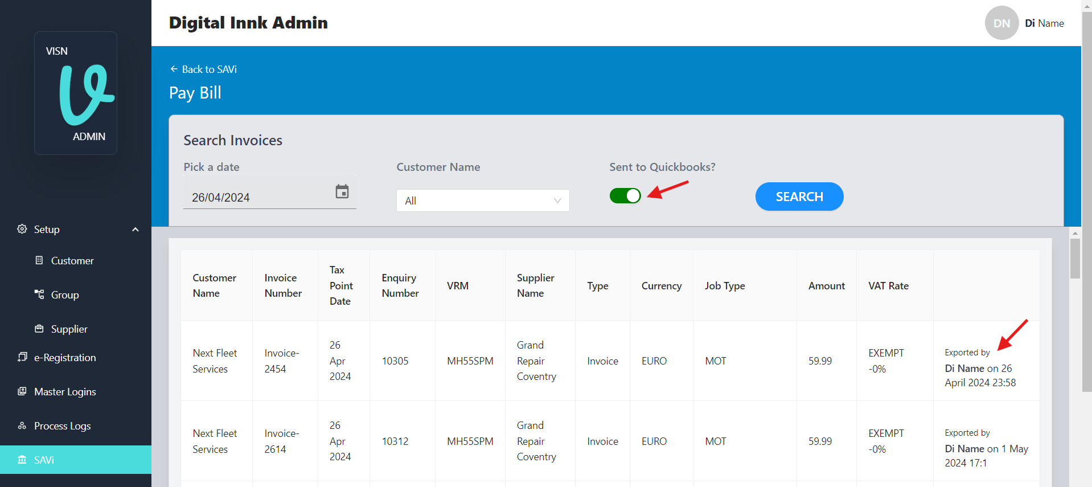Click Exported by text dated 1 May 2024
Image resolution: width=1092 pixels, height=487 pixels.
click(987, 448)
